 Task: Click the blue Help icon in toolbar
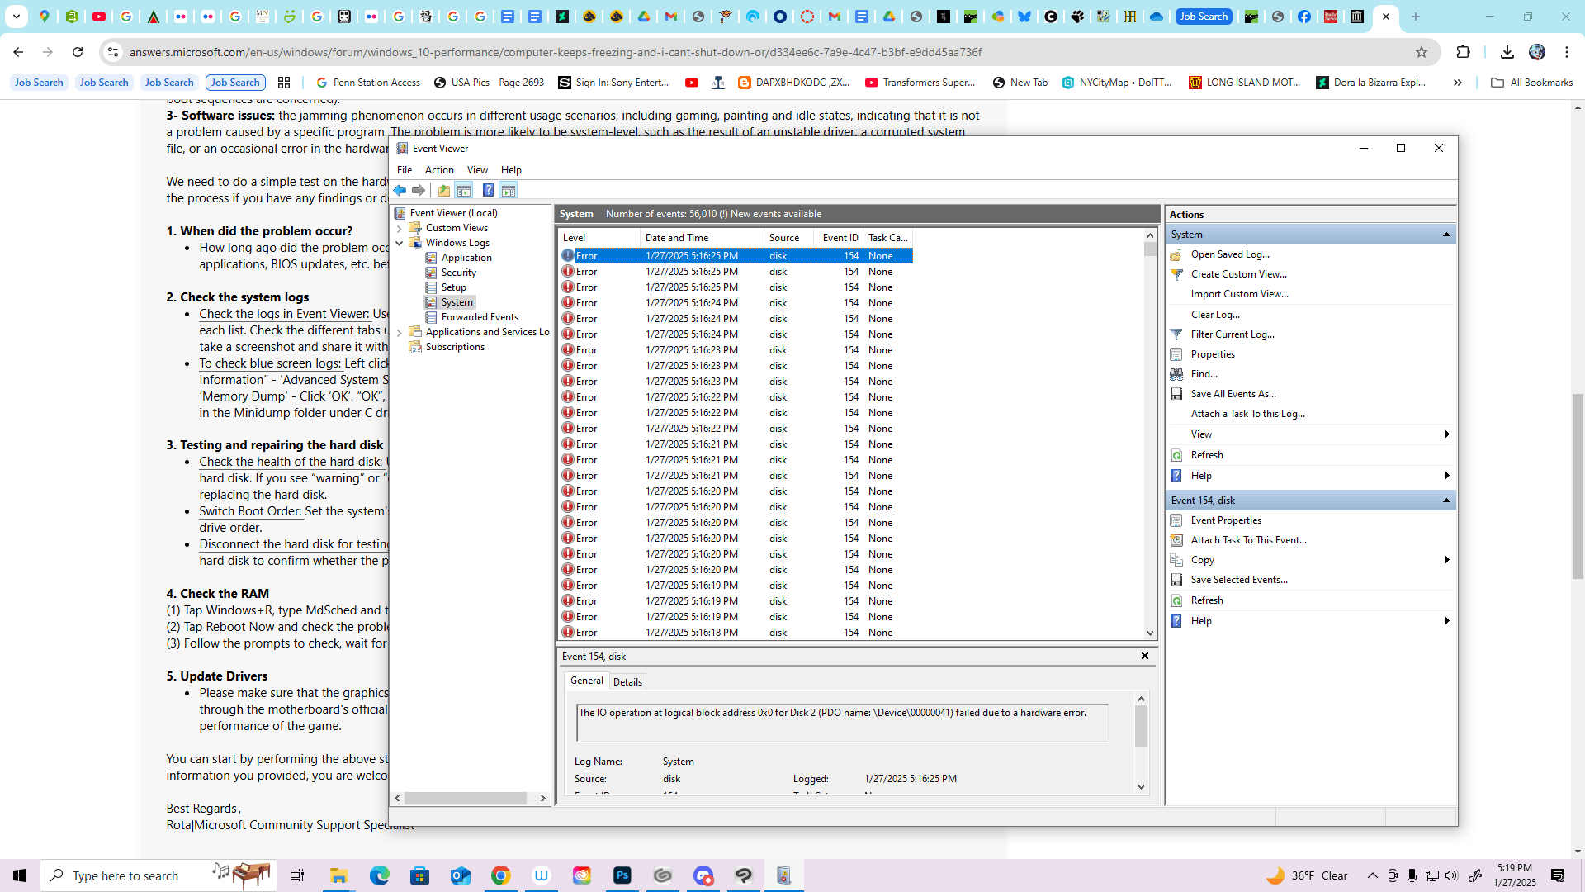[488, 191]
